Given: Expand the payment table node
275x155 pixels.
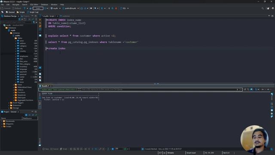Looking at the screenshot, I should coord(15,72).
